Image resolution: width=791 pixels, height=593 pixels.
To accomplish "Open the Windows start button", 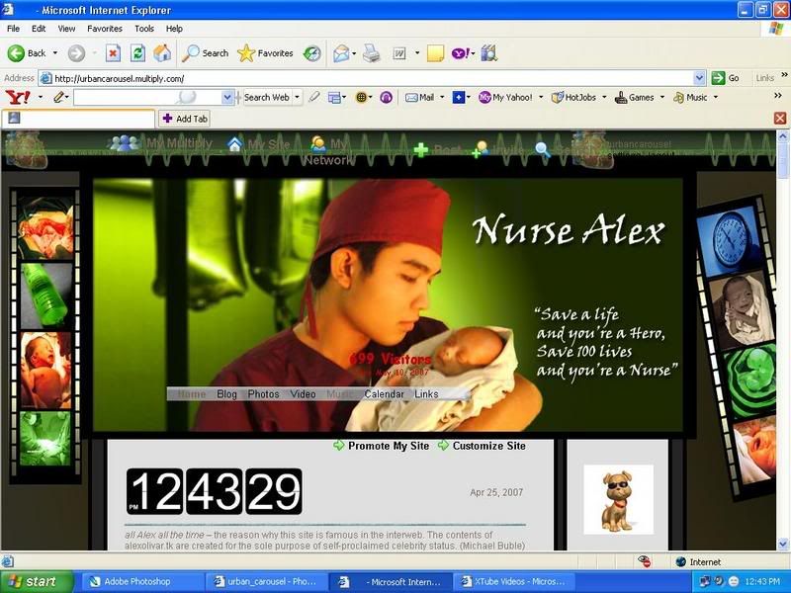I will coord(37,582).
